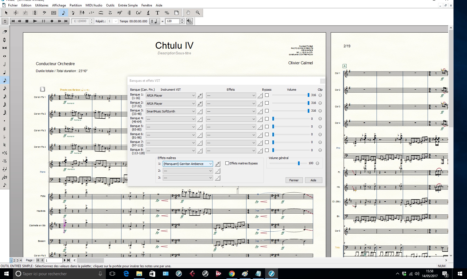The image size is (467, 279).
Task: Open the Fichier menu
Action: click(x=13, y=5)
